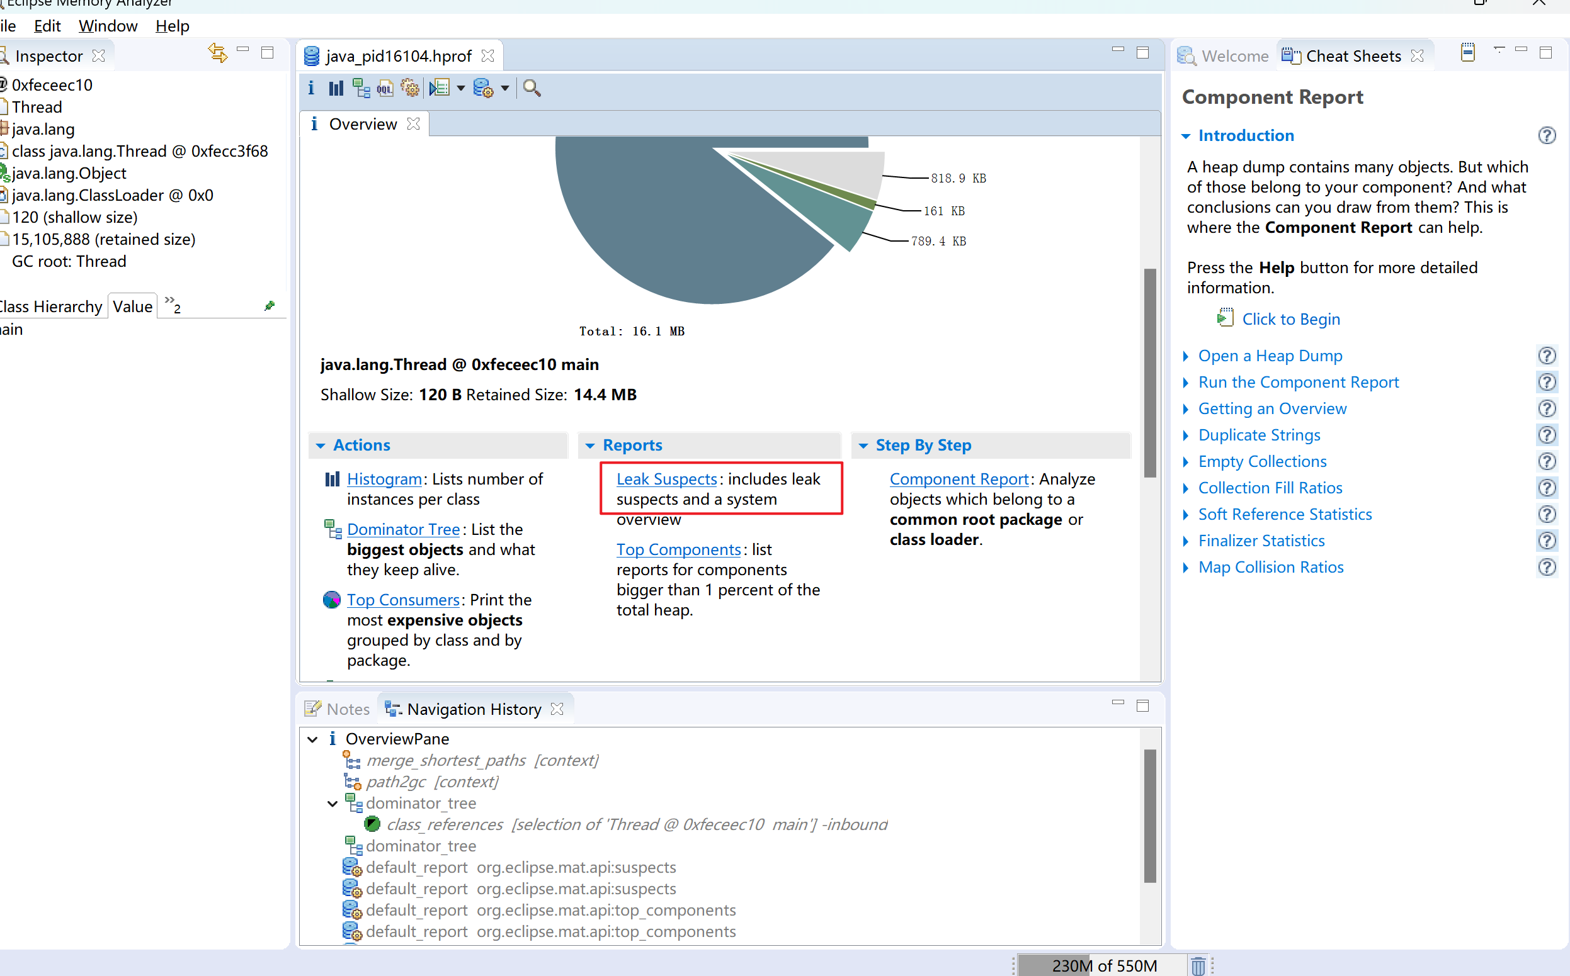
Task: Open help for the Introduction step
Action: pyautogui.click(x=1547, y=135)
